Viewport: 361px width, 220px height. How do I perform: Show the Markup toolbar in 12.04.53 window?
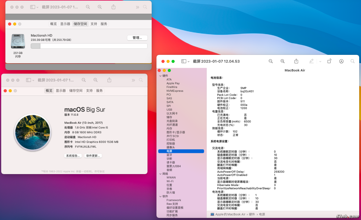(x=341, y=61)
